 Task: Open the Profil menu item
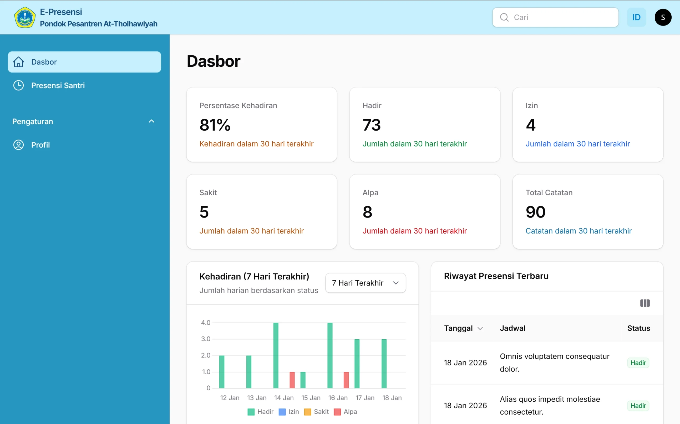(x=40, y=145)
